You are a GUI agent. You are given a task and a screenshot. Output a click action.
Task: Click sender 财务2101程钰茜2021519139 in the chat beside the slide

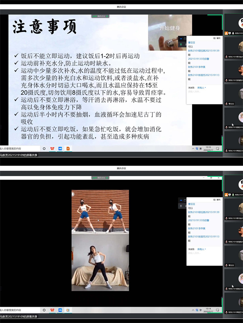204,51
